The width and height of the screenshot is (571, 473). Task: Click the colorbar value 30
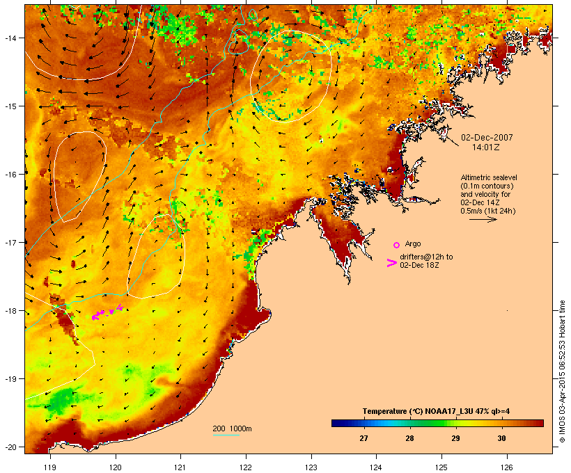pos(501,438)
